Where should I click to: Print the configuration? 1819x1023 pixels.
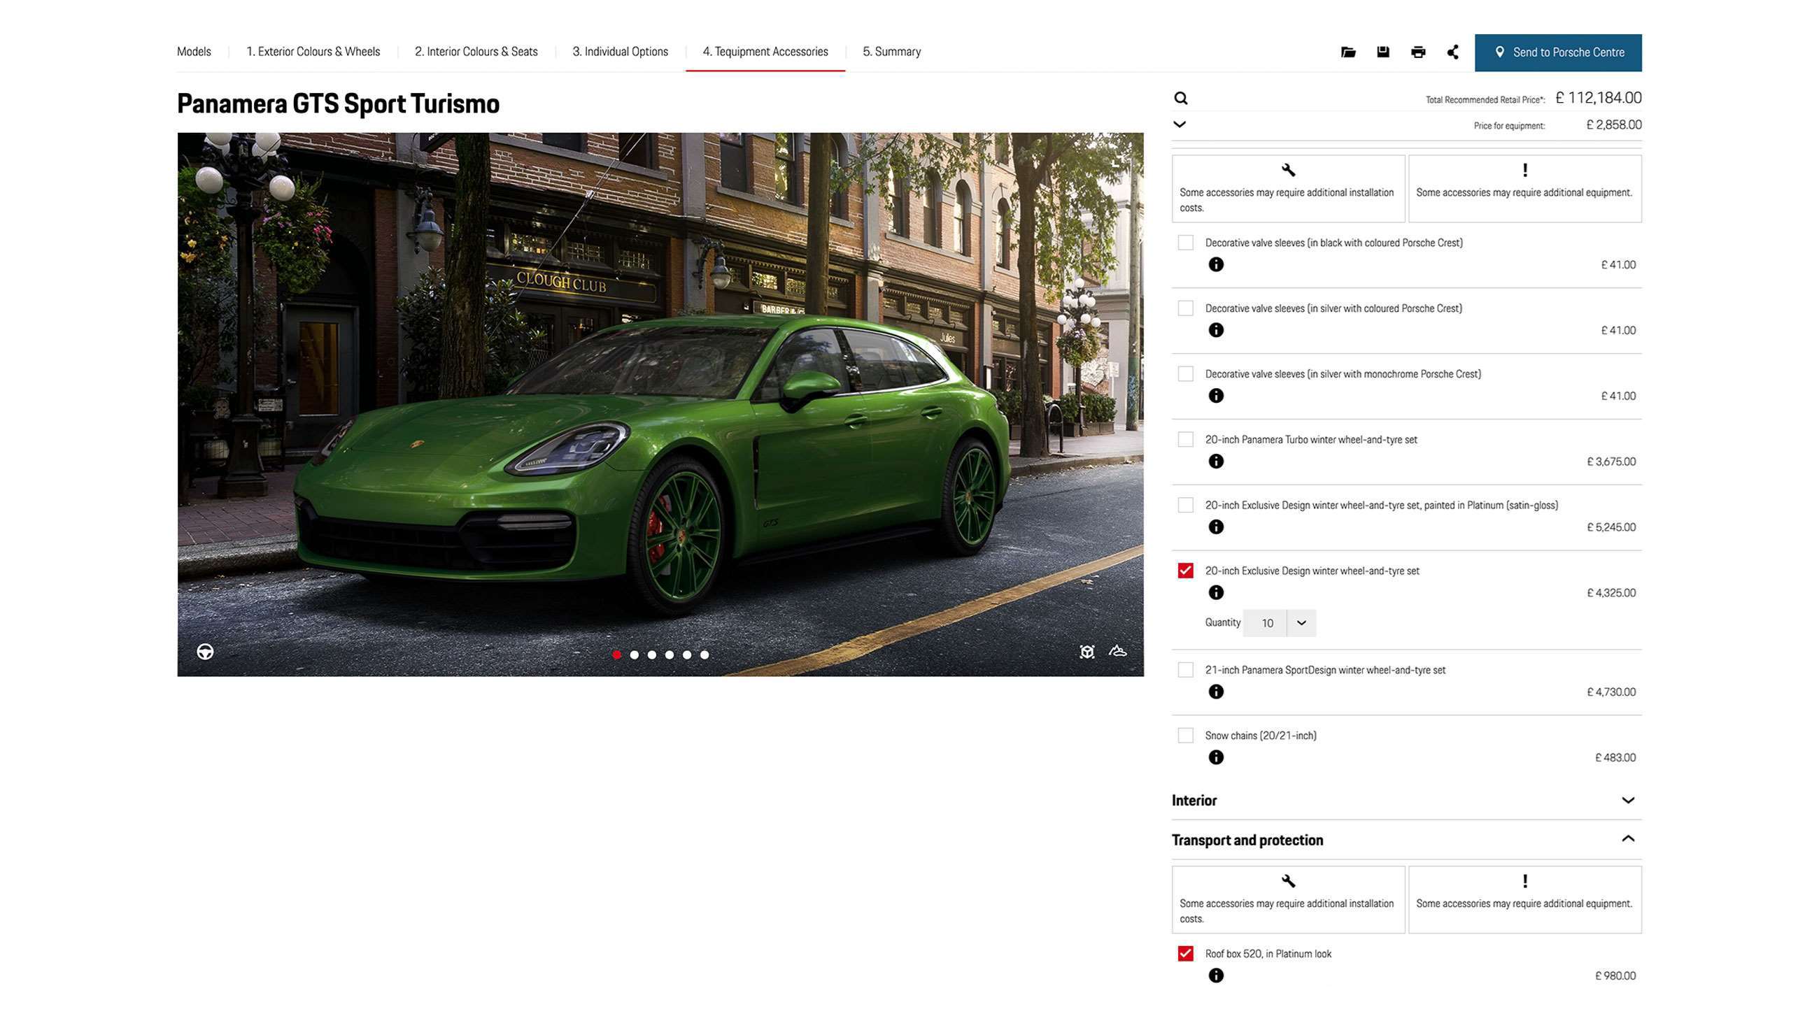click(x=1417, y=52)
